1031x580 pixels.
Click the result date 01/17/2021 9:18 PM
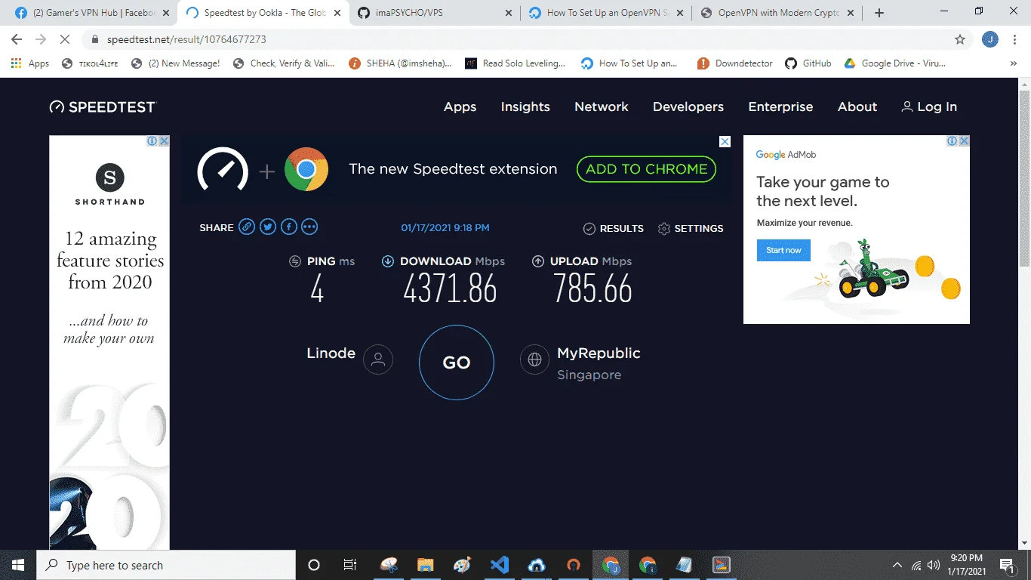click(445, 227)
